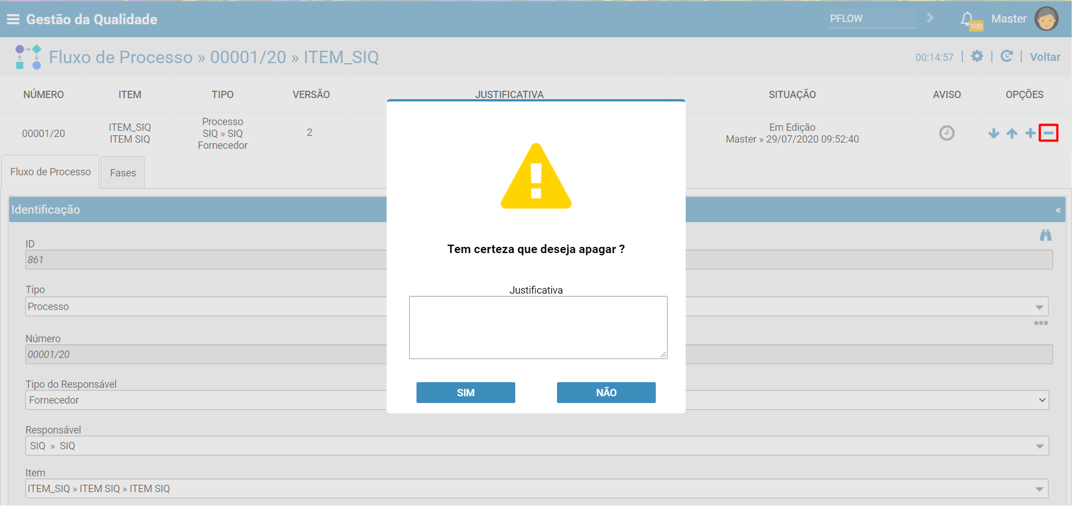Screen dimensions: 1083x509
Task: Click into the Justificativa text area
Action: [x=538, y=327]
